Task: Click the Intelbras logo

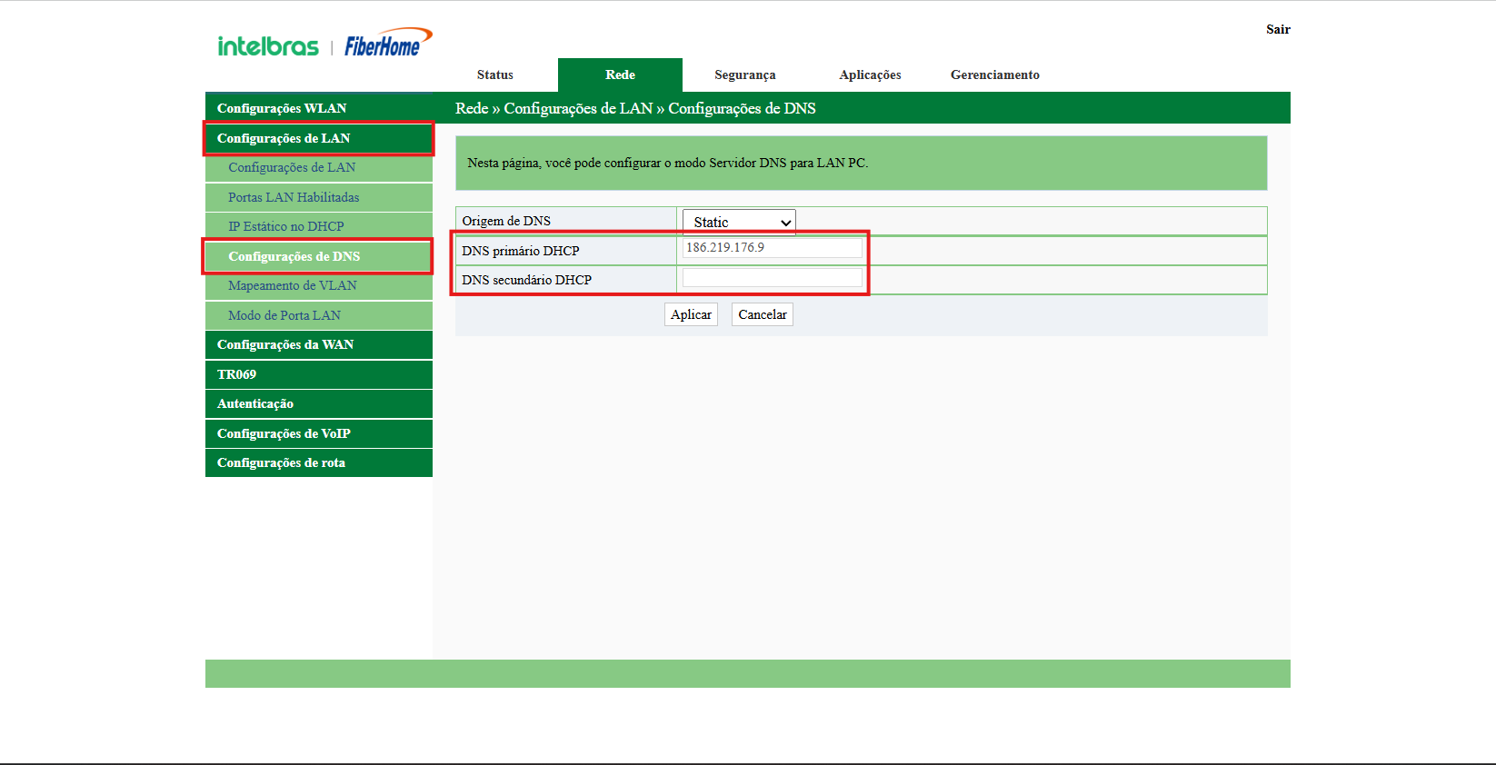Action: coord(268,46)
